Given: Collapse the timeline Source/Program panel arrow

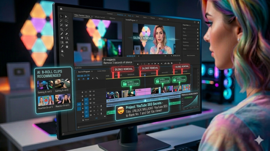Looking at the screenshot, I should click(76, 72).
